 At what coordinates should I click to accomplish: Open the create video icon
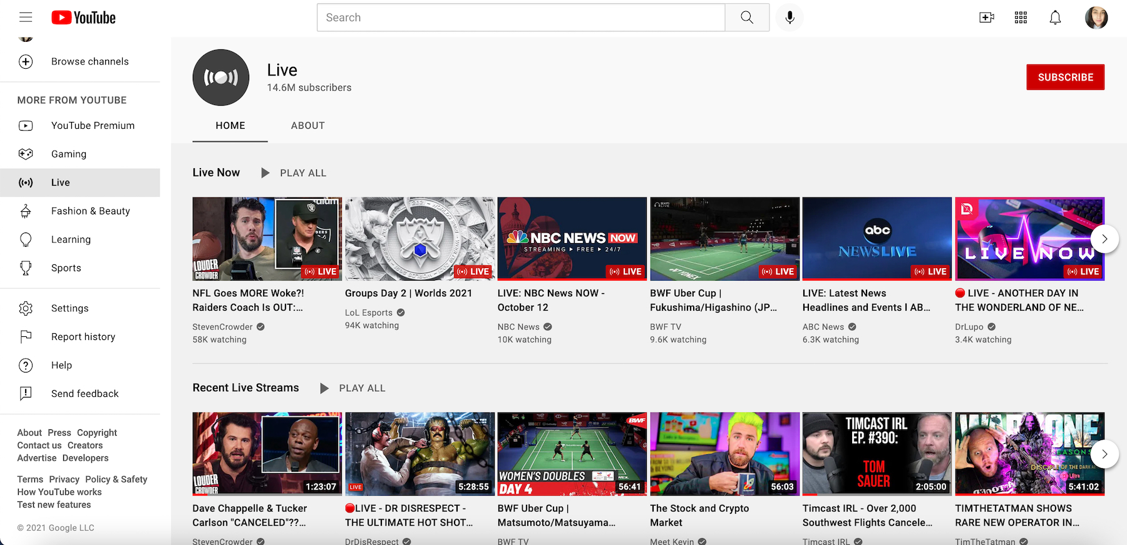point(987,17)
